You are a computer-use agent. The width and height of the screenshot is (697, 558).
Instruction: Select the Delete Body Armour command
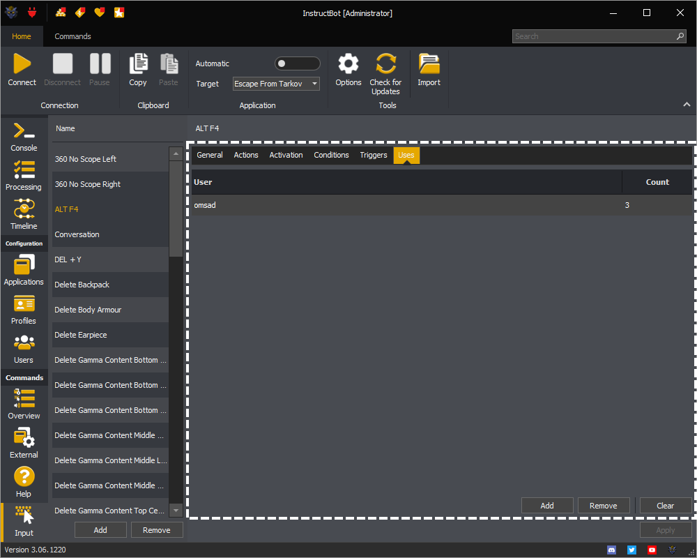110,310
